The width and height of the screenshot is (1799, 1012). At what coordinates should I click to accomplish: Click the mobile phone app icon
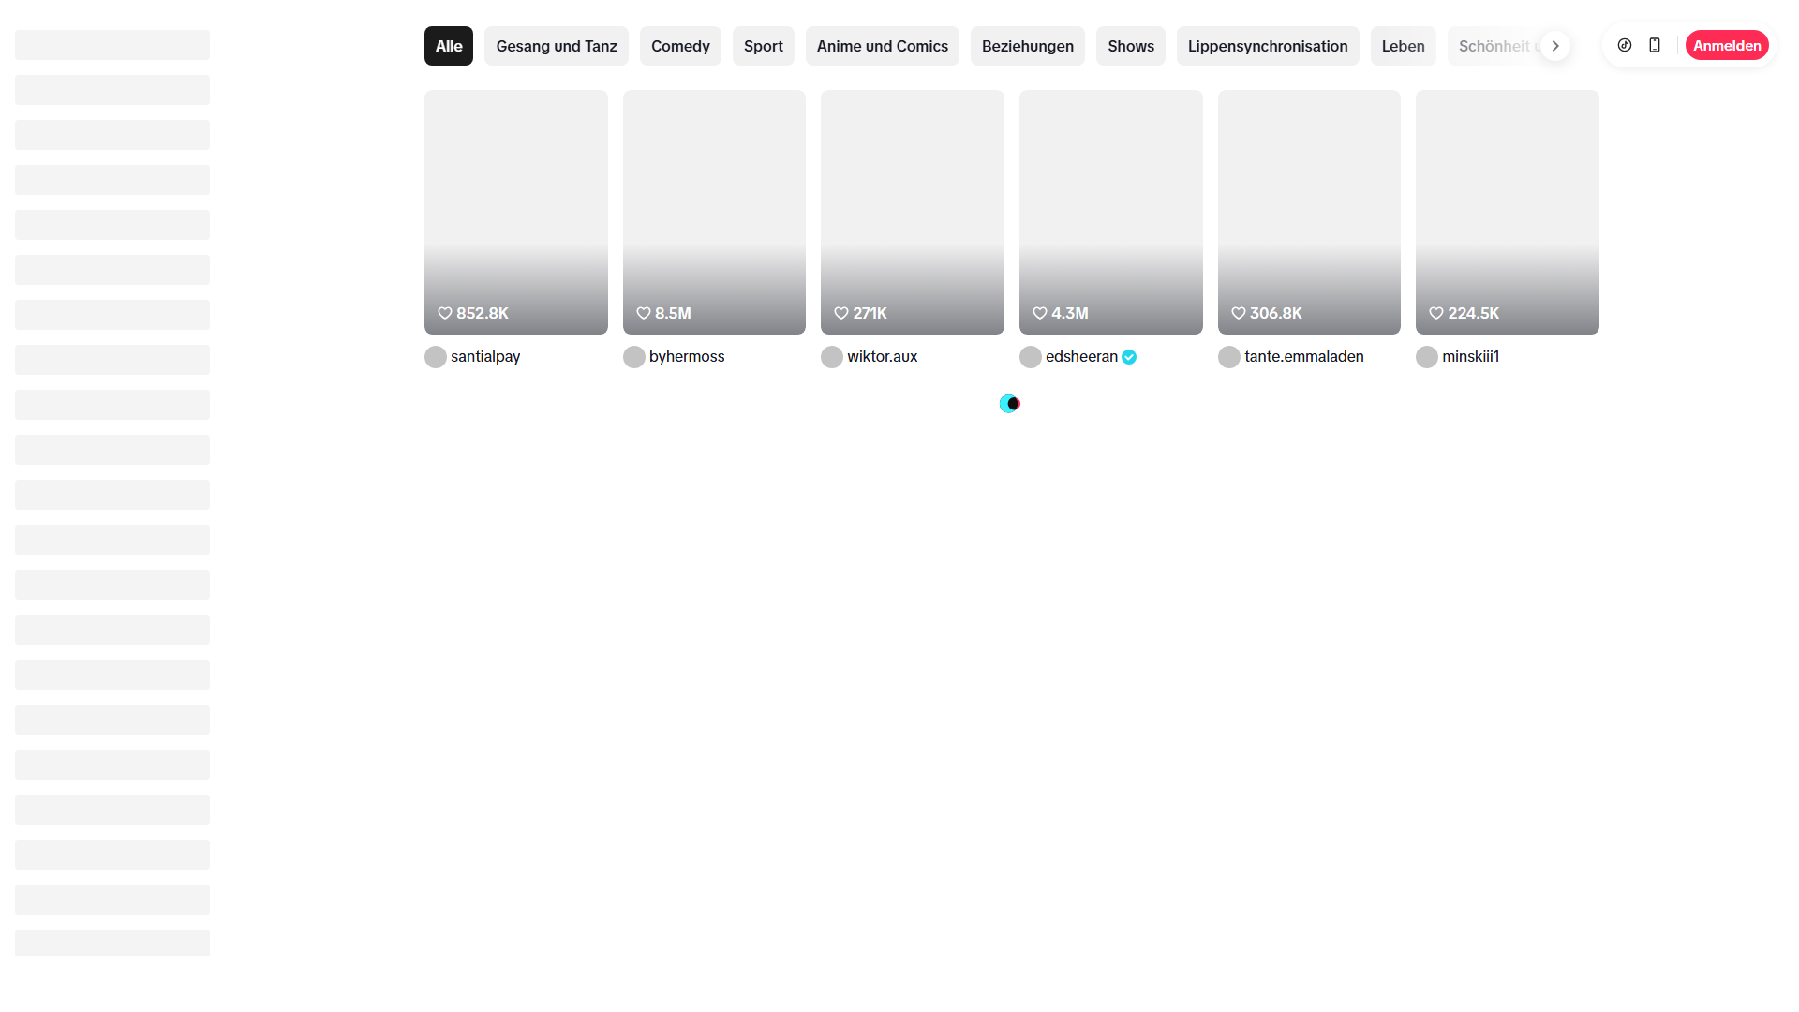pos(1655,45)
